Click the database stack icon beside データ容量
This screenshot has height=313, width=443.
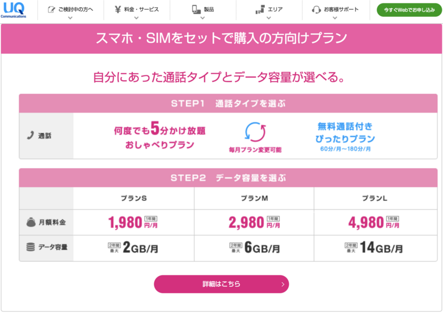pyautogui.click(x=31, y=247)
